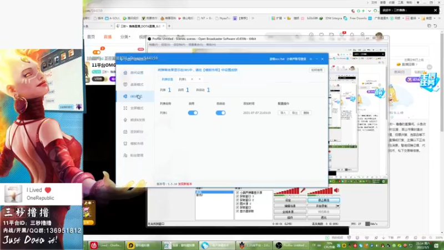Select the highlighted scene in OBS scene list
This screenshot has width=444, height=250.
(214, 192)
